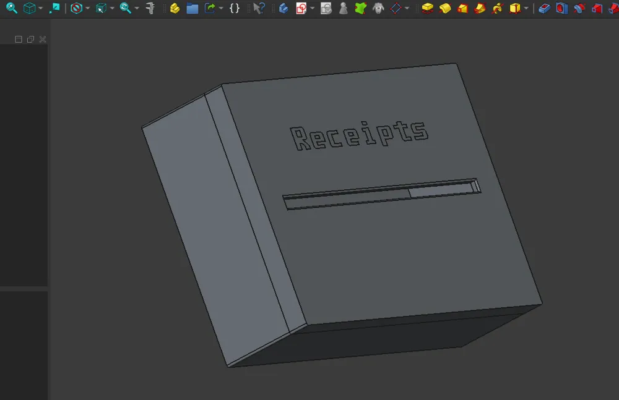
Task: Activate What's This help mode
Action: pyautogui.click(x=258, y=9)
